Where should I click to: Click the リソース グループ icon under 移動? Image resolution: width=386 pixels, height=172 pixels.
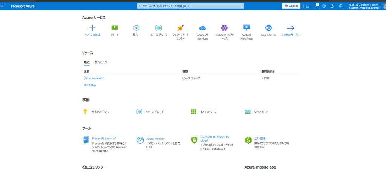coord(139,112)
